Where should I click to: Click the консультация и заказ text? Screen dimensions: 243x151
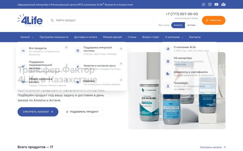(x=186, y=18)
